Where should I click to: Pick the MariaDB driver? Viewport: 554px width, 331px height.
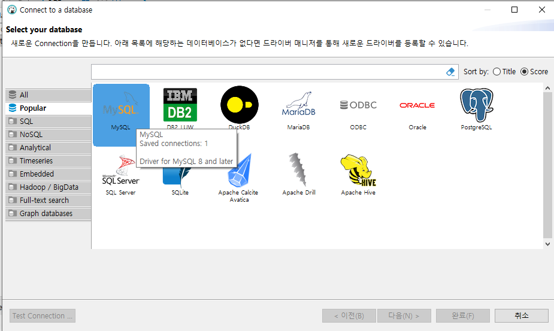point(298,111)
